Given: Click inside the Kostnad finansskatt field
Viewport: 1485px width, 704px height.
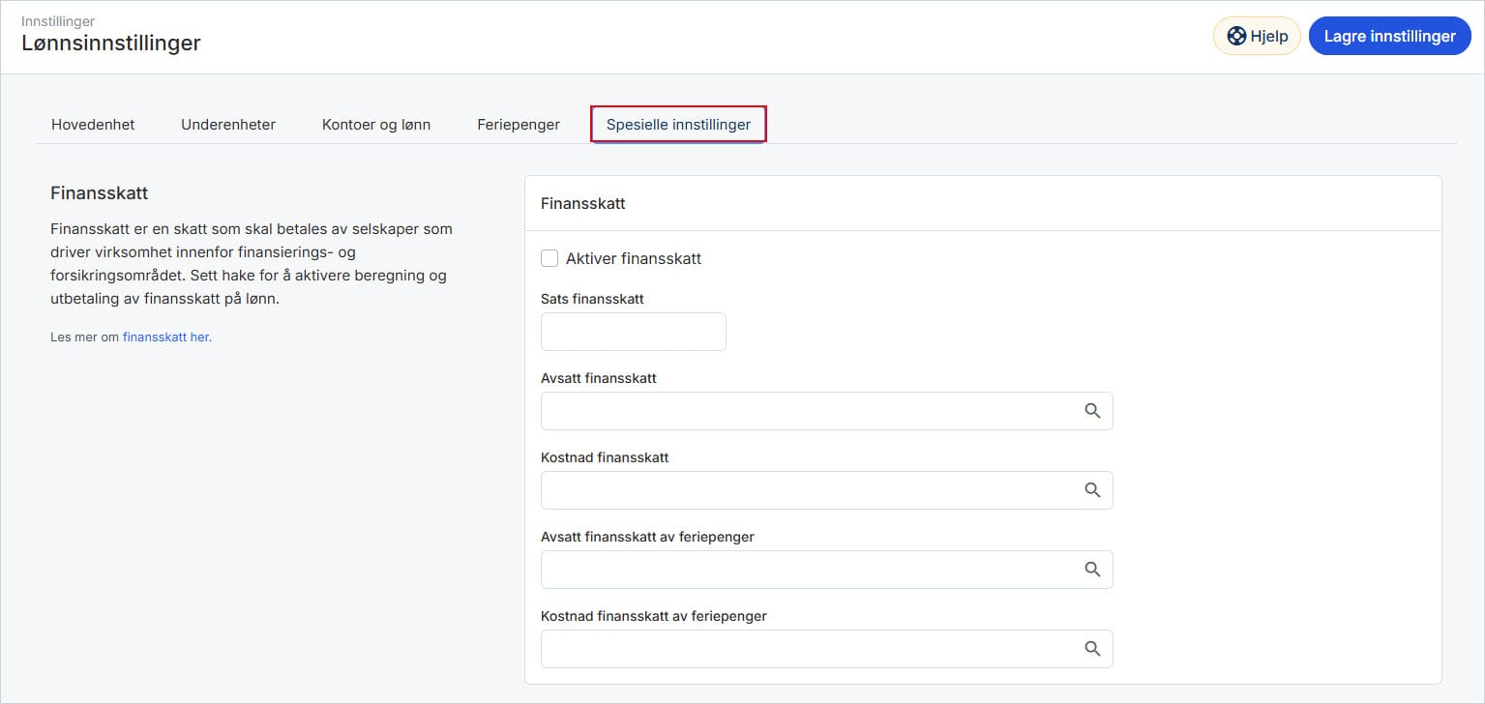Looking at the screenshot, I should pos(808,490).
